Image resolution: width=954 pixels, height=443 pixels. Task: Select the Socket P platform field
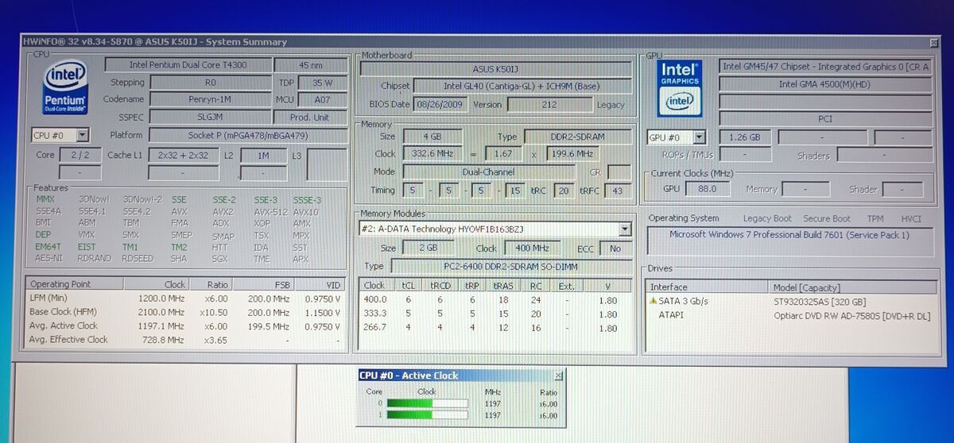pos(247,136)
